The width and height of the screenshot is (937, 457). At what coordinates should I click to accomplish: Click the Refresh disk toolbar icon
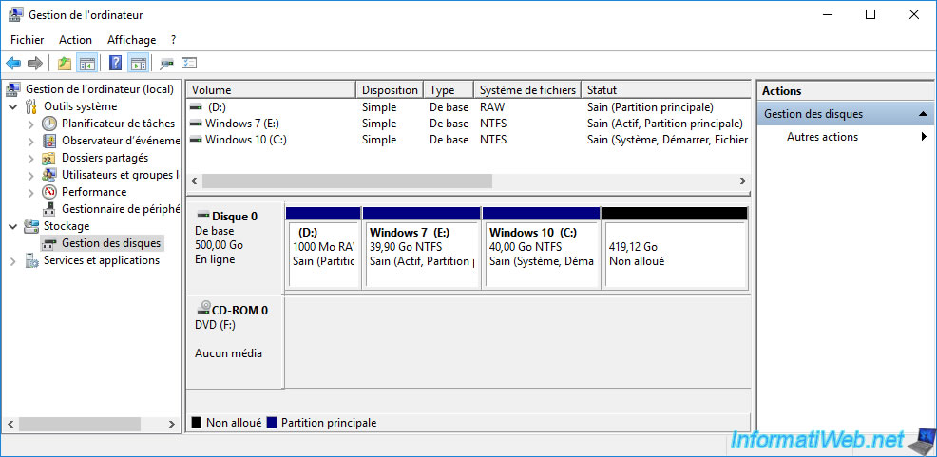[x=166, y=63]
